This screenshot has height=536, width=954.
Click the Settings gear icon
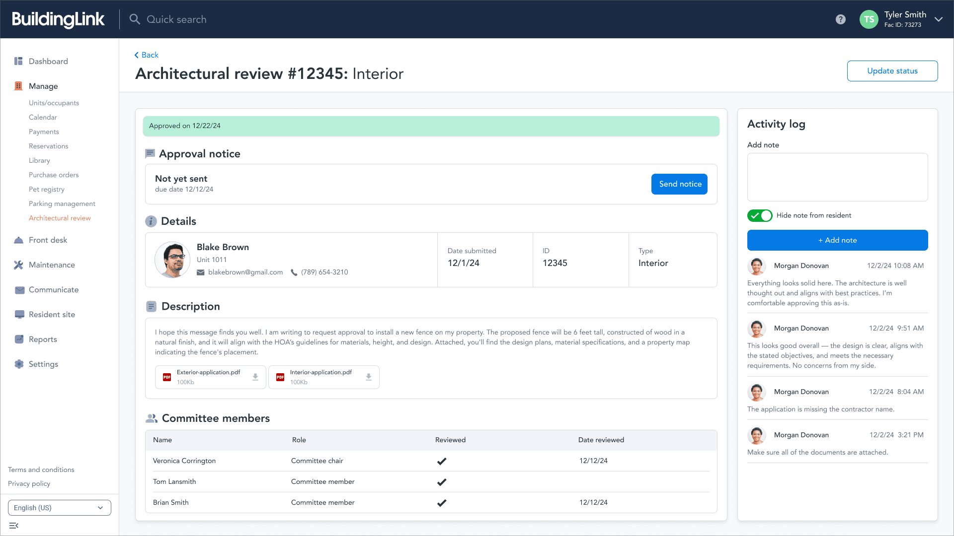tap(19, 364)
